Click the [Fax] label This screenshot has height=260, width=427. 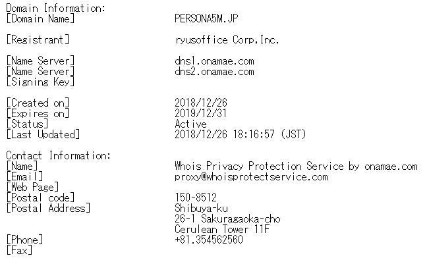click(19, 250)
